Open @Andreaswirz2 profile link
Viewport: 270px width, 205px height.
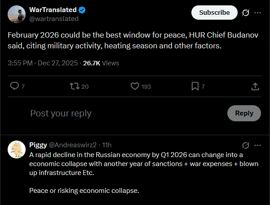[x=72, y=145]
